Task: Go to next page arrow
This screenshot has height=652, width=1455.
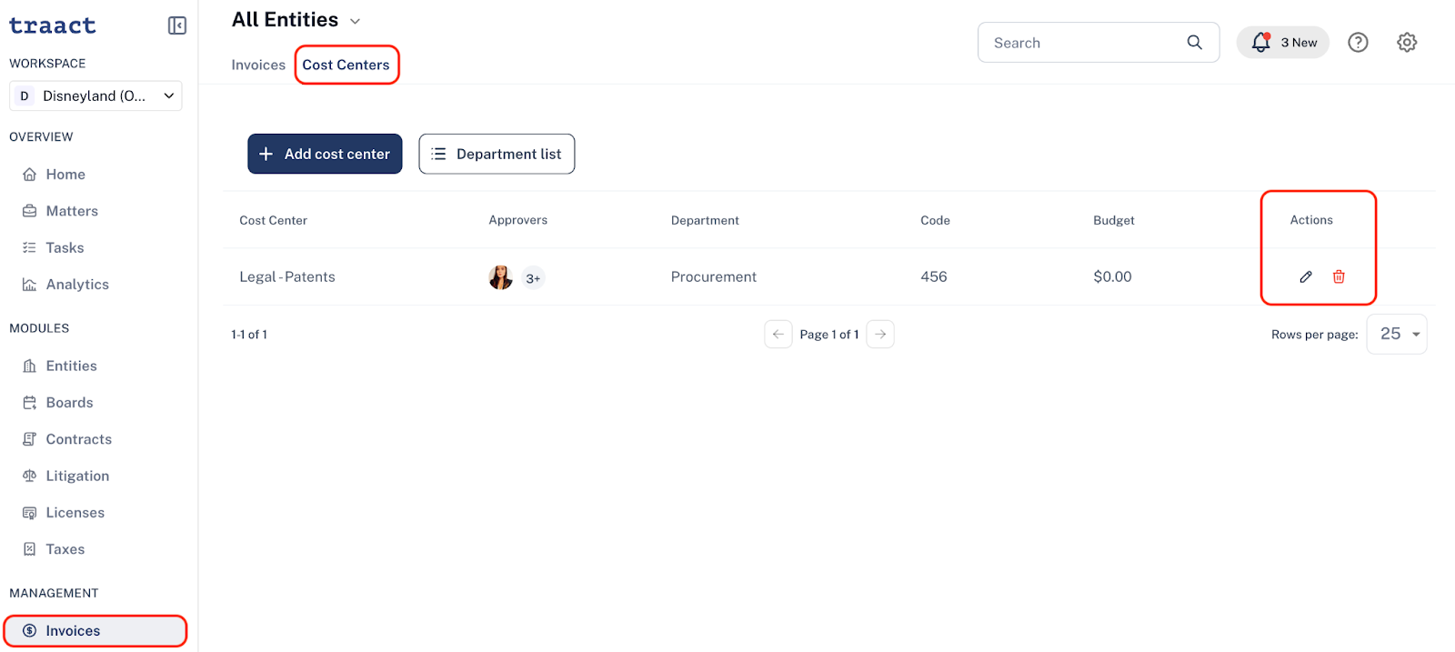Action: click(x=880, y=335)
